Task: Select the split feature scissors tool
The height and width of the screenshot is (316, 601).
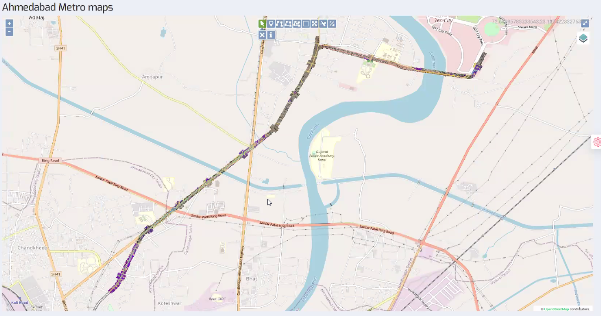Action: pyautogui.click(x=323, y=24)
